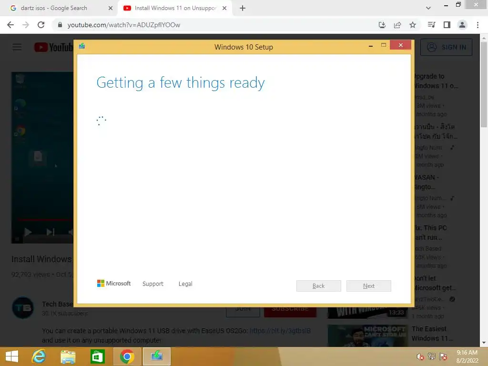Open the Chrome profile avatar
Viewport: 488px width, 366px height.
point(462,25)
